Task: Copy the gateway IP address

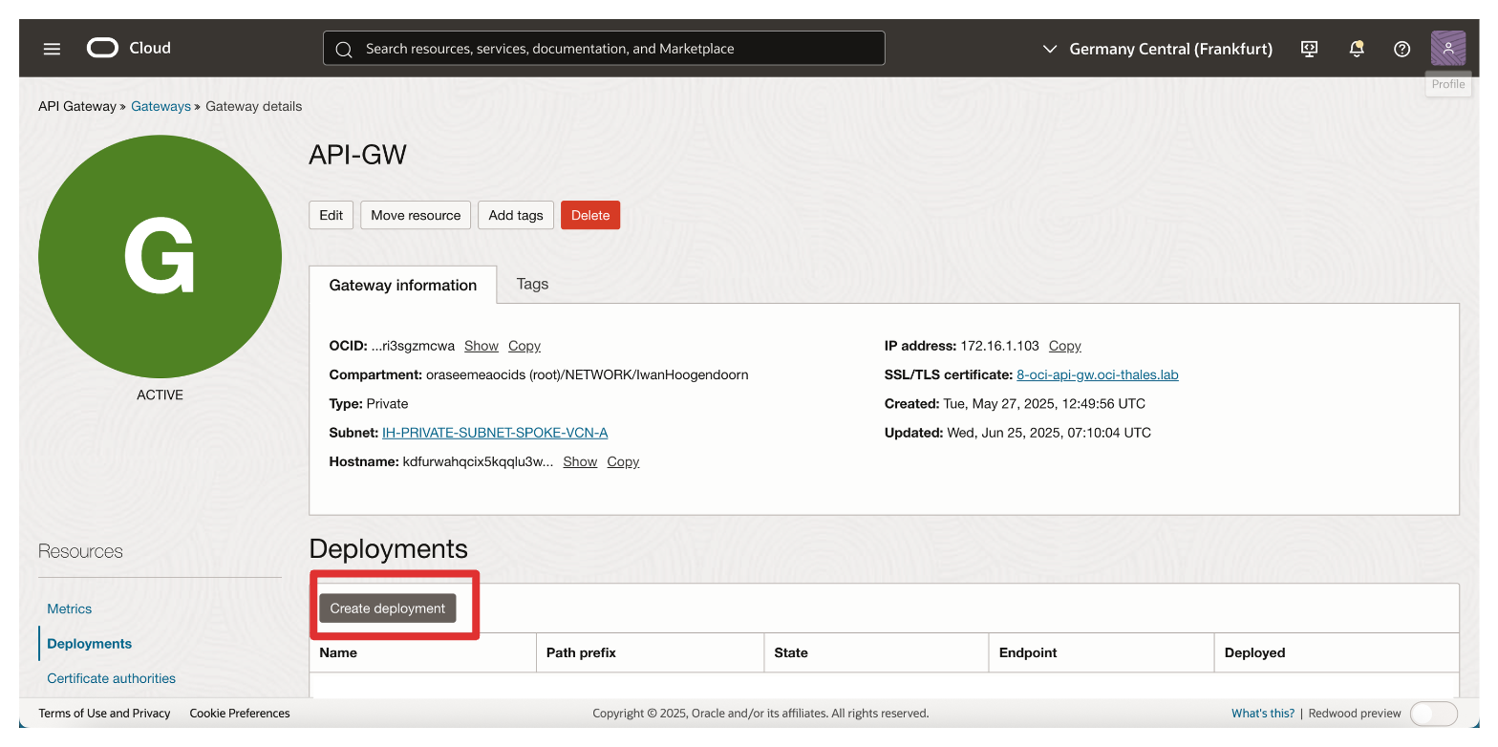Action: 1064,346
